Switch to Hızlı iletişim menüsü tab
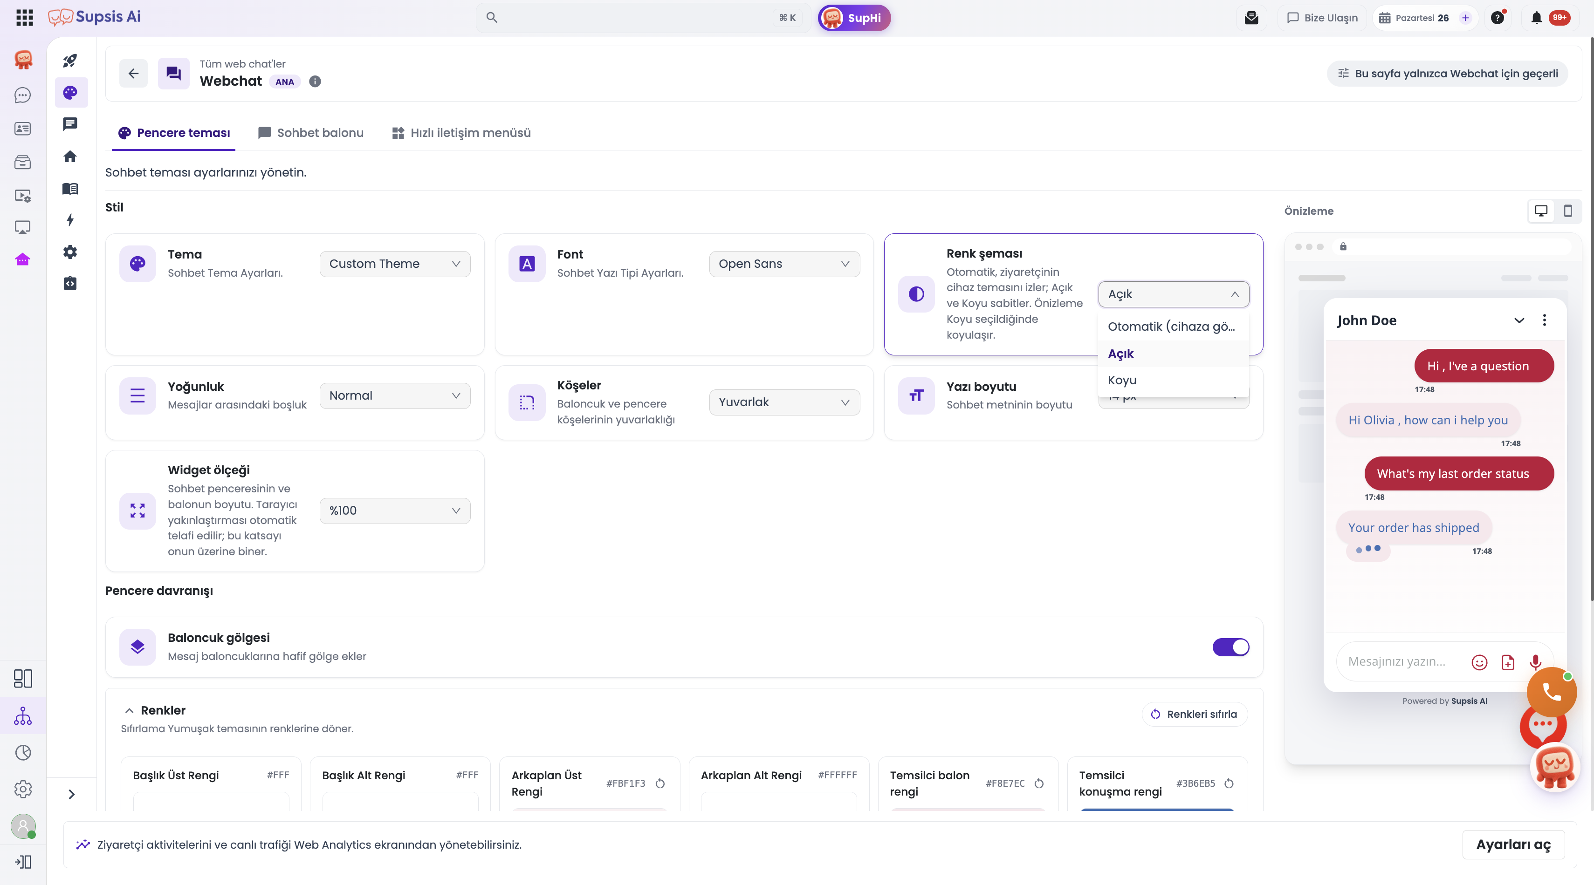Viewport: 1594px width, 885px height. point(461,133)
